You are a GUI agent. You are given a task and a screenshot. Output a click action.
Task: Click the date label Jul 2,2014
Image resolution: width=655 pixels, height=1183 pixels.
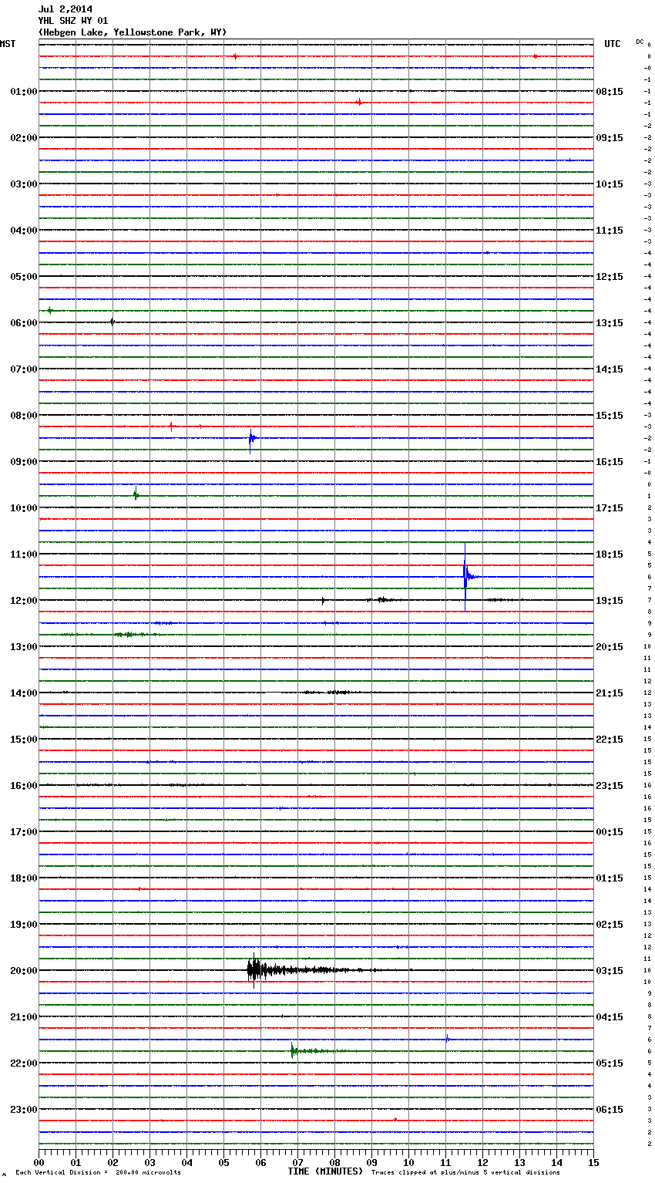[65, 9]
